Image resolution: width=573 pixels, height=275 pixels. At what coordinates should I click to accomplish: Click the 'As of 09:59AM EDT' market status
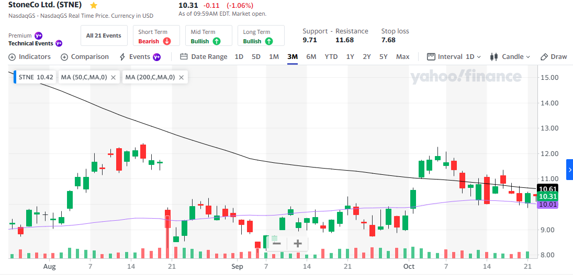point(222,14)
